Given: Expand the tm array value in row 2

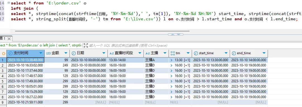Looking at the screenshot, I should click(172, 65).
